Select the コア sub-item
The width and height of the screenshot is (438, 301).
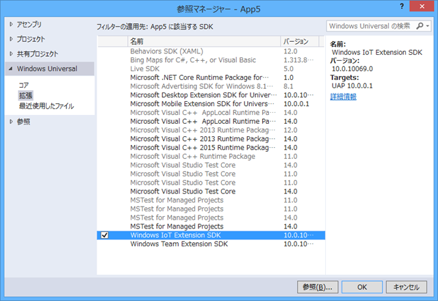[23, 84]
